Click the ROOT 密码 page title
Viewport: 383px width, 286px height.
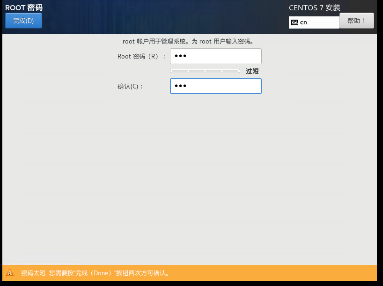coord(24,8)
